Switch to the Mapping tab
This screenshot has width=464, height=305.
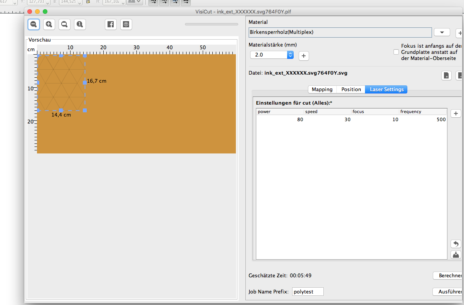(322, 89)
